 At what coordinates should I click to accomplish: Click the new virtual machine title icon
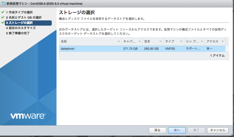pos(4,3)
